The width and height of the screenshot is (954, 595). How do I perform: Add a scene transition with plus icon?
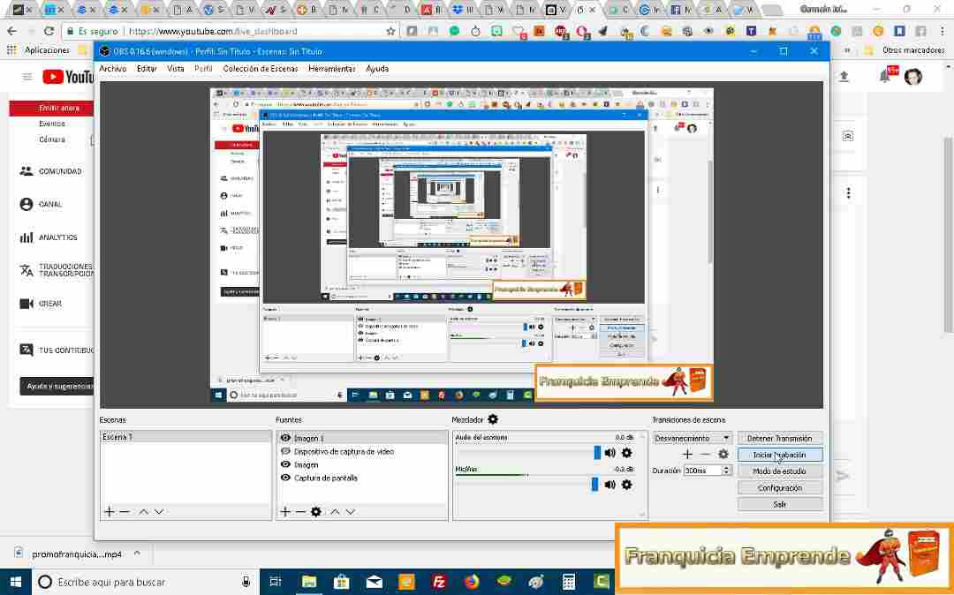(x=687, y=454)
